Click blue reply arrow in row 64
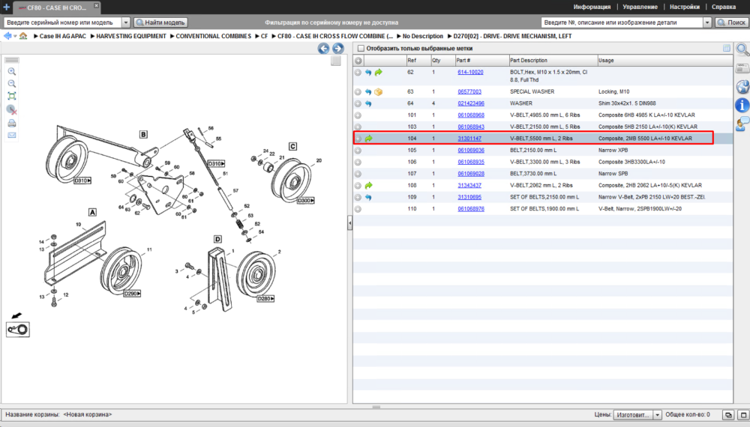 pos(368,103)
